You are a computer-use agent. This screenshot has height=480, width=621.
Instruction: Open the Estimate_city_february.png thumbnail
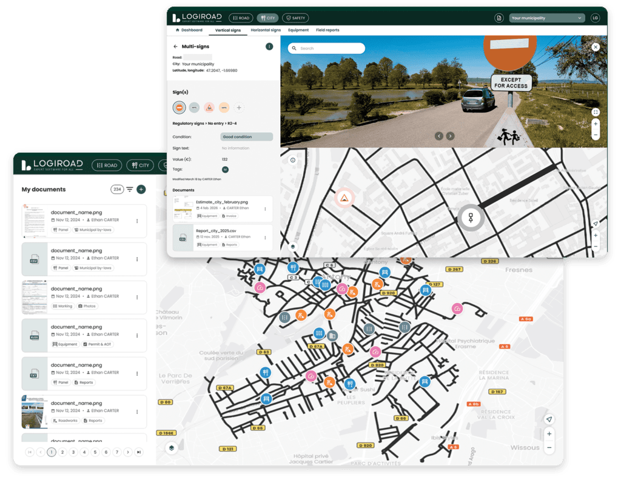click(x=183, y=209)
